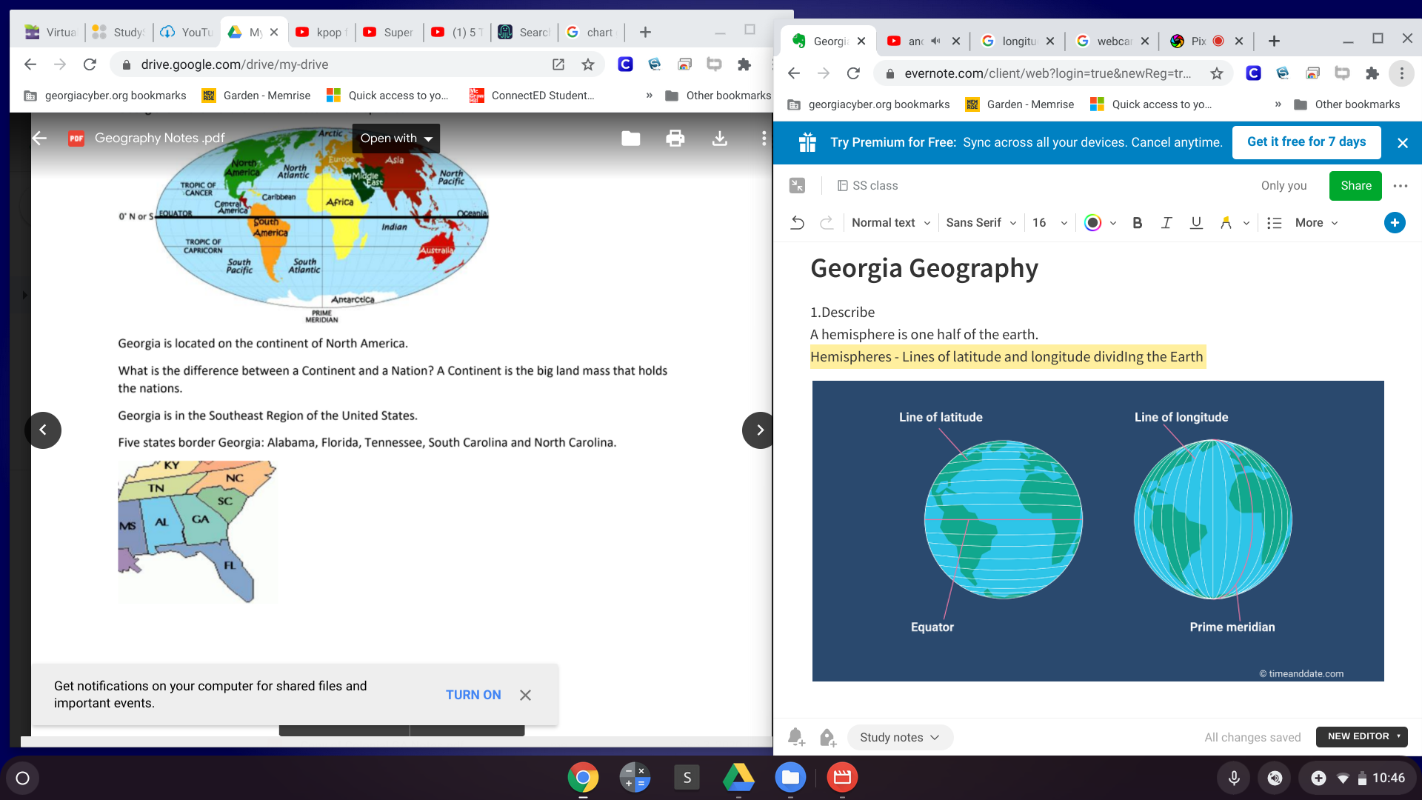Open Study notes notebook selector

click(899, 738)
